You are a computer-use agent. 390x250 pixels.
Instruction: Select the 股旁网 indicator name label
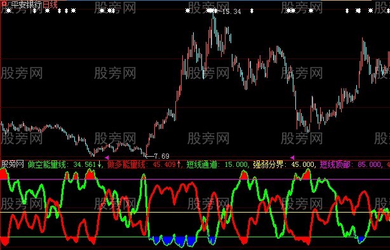[13, 164]
